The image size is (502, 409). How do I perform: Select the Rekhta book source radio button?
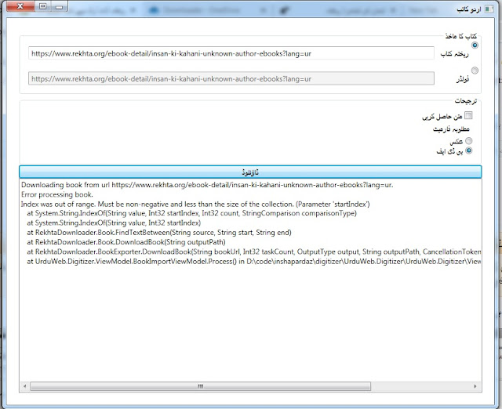[x=475, y=45]
